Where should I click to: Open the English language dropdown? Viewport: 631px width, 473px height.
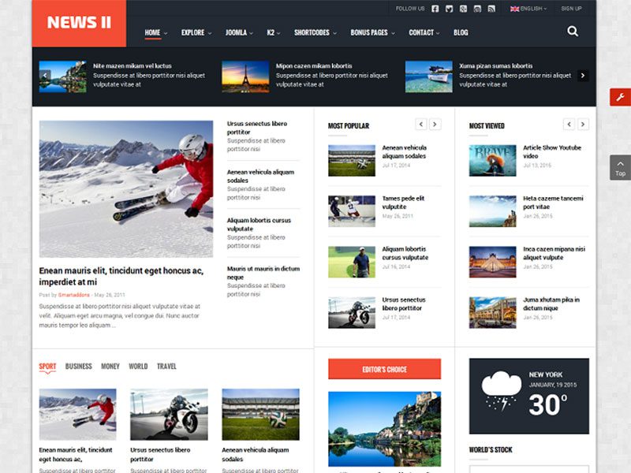(x=528, y=9)
